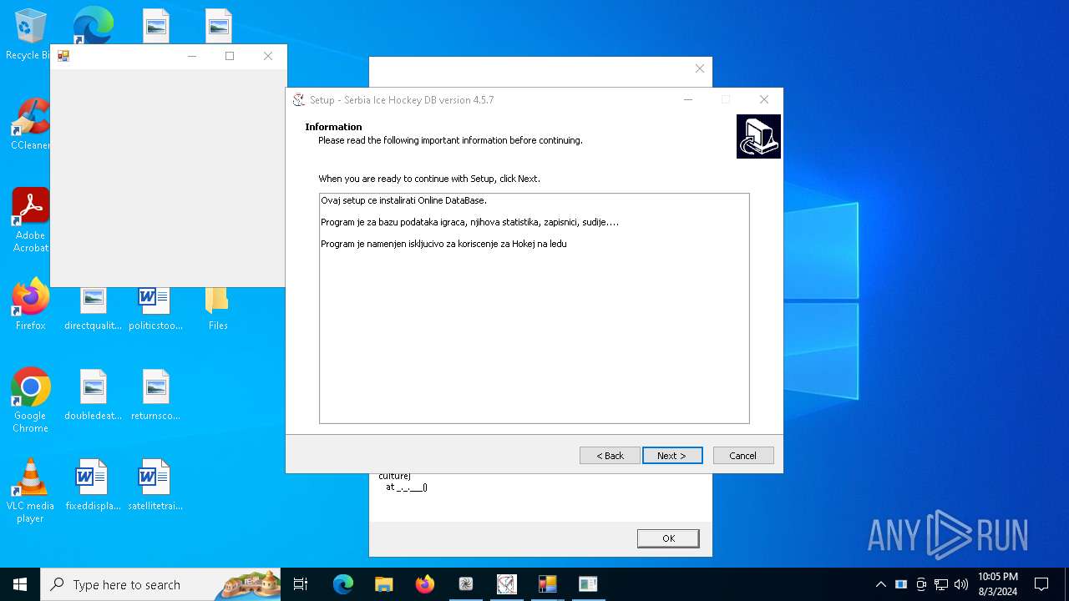Select the Microsoft Edge desktop shortcut

[x=94, y=25]
